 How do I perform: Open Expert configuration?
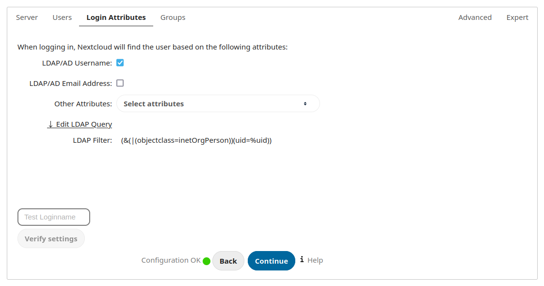[517, 17]
